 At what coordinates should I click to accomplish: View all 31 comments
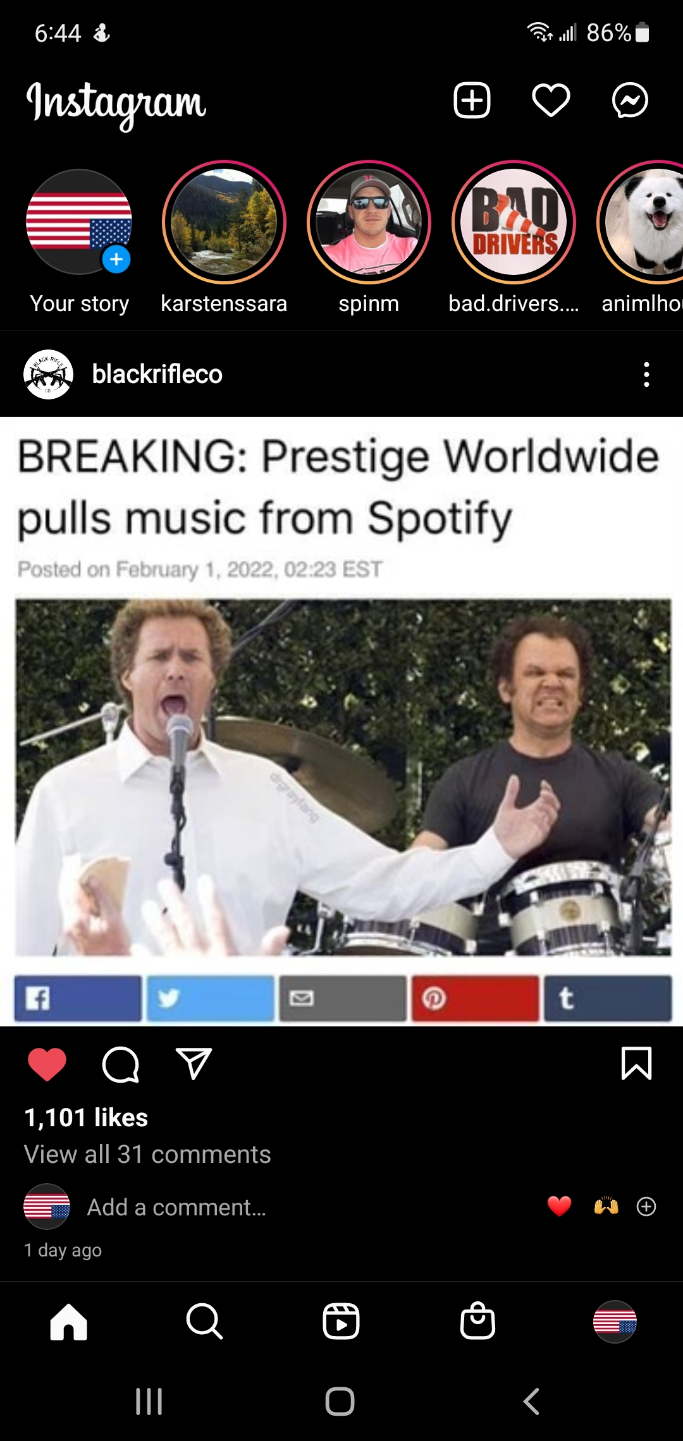point(147,1154)
